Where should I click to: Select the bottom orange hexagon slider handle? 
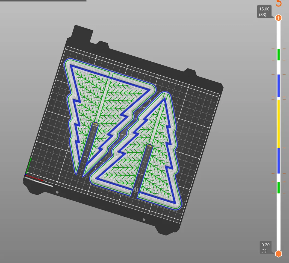(278, 253)
